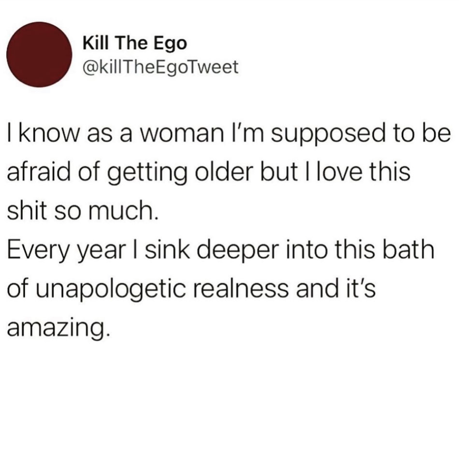Screen dimensions: 459x462
Task: Click the text 'shit so much.'
Action: click(x=83, y=210)
